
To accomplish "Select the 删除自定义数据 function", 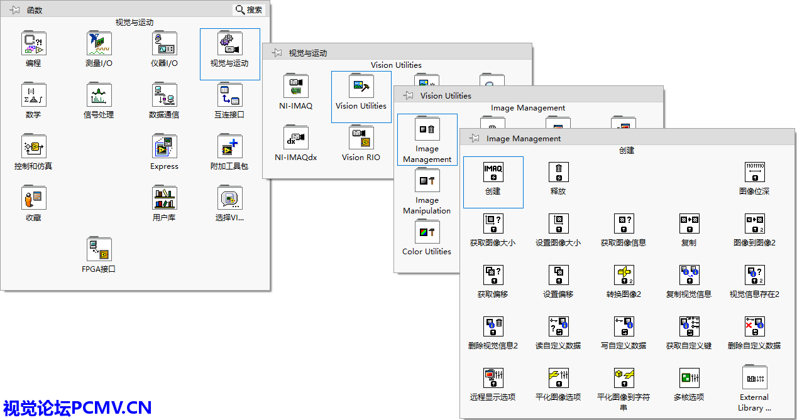I will pyautogui.click(x=754, y=326).
